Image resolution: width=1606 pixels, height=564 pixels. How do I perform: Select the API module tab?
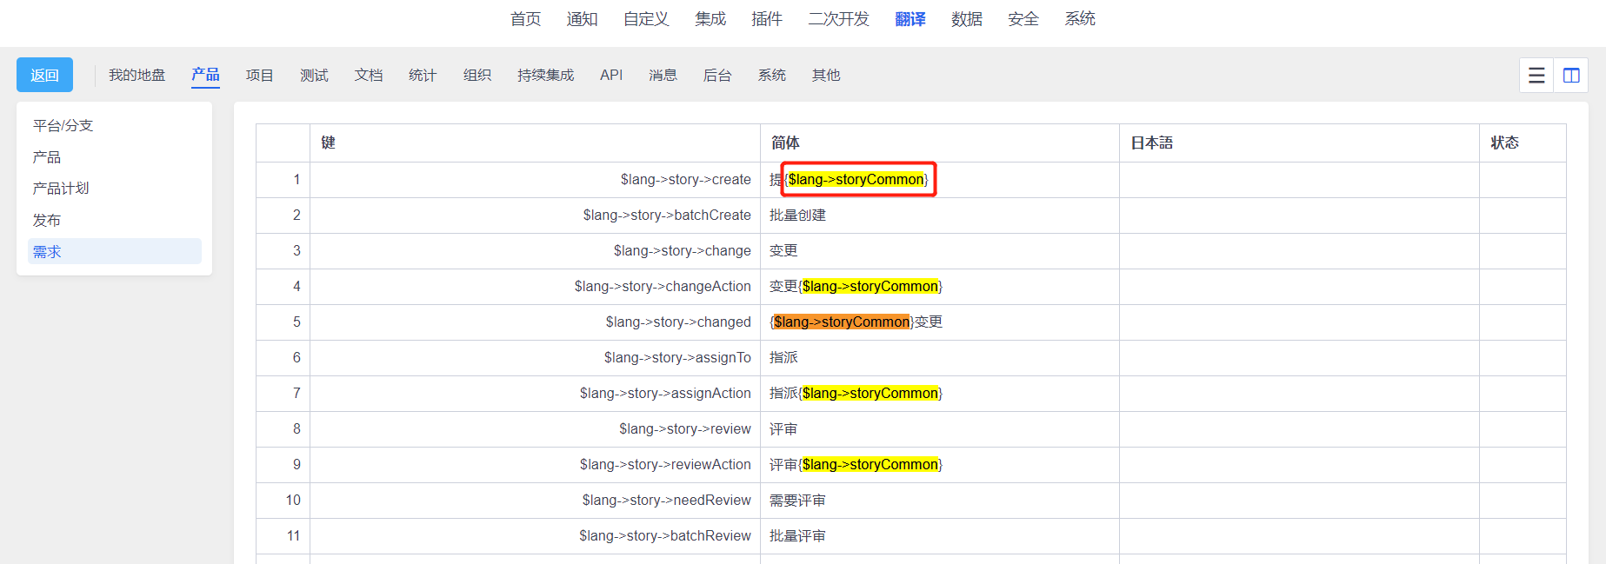(611, 76)
